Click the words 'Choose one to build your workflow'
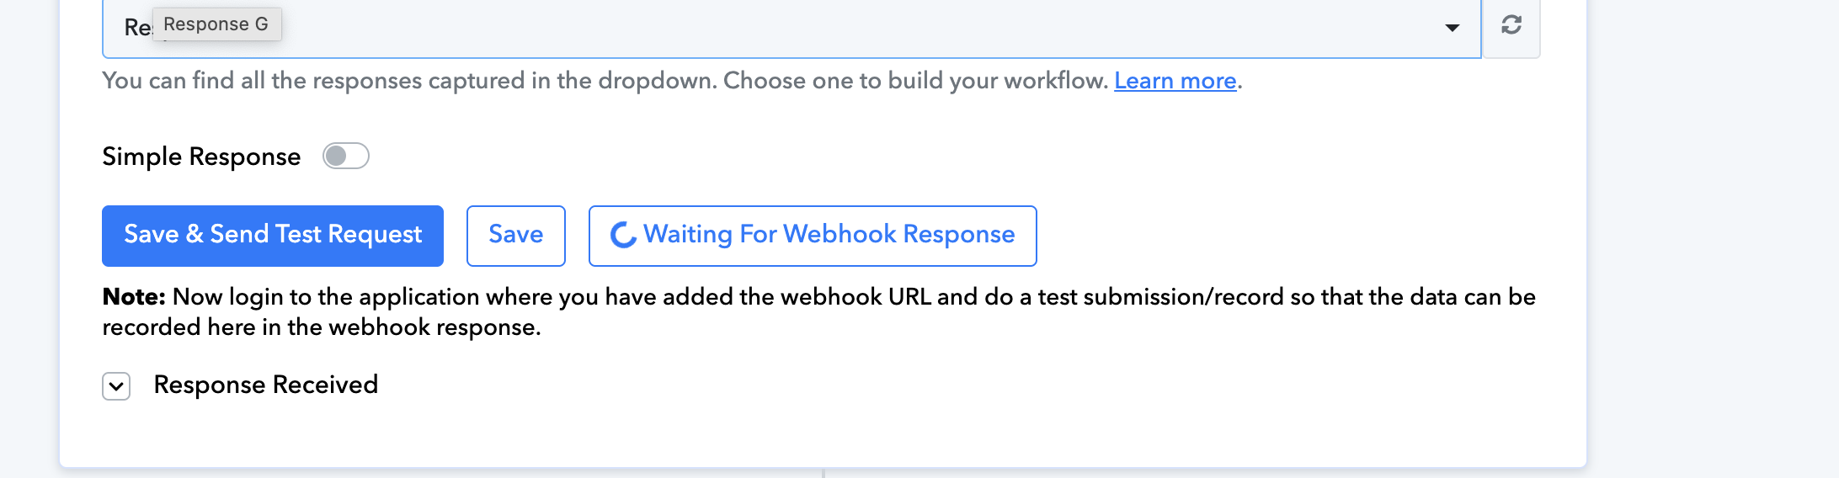Image resolution: width=1839 pixels, height=478 pixels. click(915, 81)
